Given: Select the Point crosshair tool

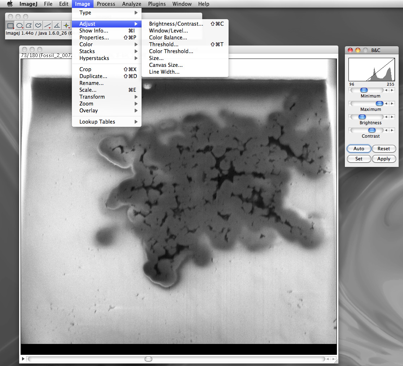Looking at the screenshot, I should click(66, 25).
